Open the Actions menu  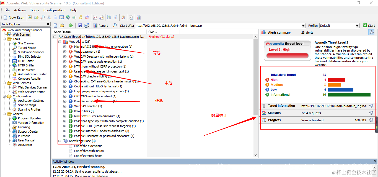(20, 10)
